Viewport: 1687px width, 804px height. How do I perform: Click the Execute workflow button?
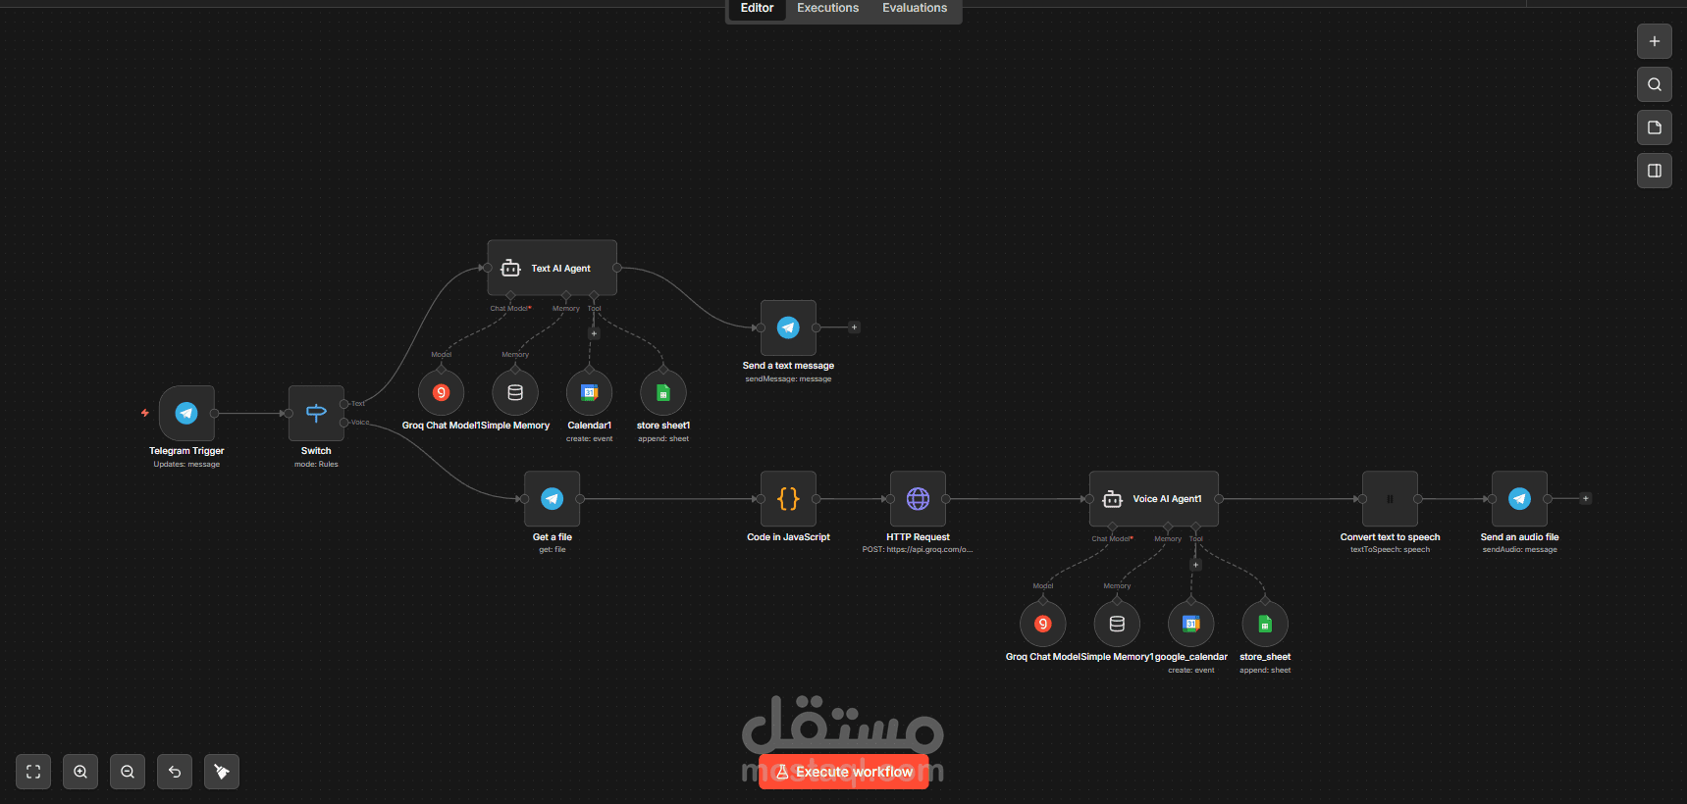click(844, 772)
